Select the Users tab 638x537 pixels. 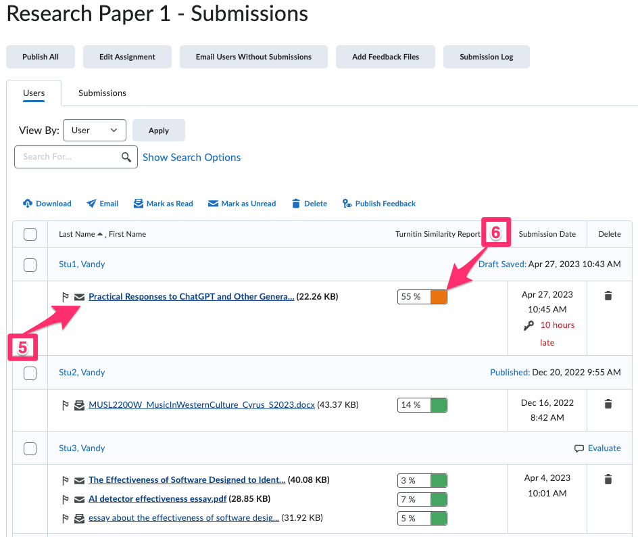coord(34,93)
